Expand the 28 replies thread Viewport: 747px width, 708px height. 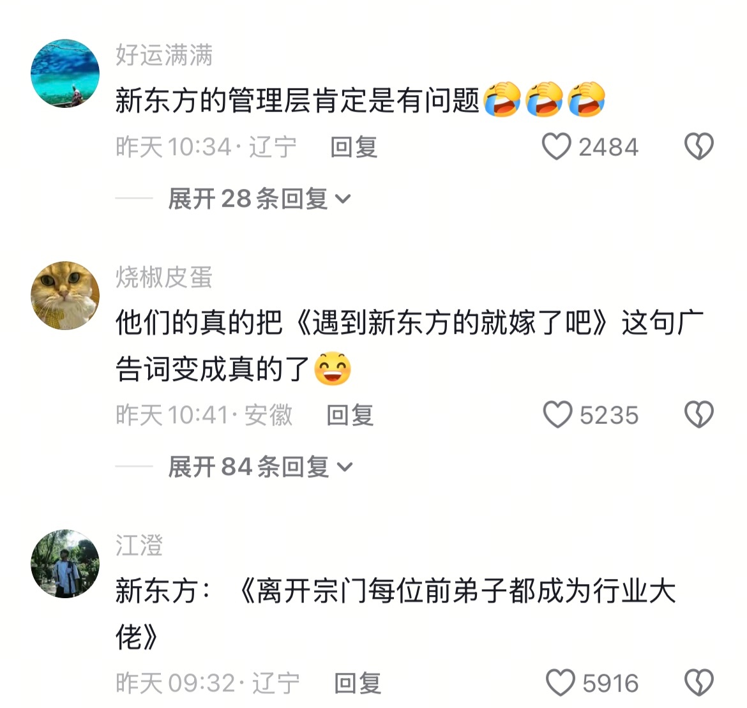tap(260, 199)
